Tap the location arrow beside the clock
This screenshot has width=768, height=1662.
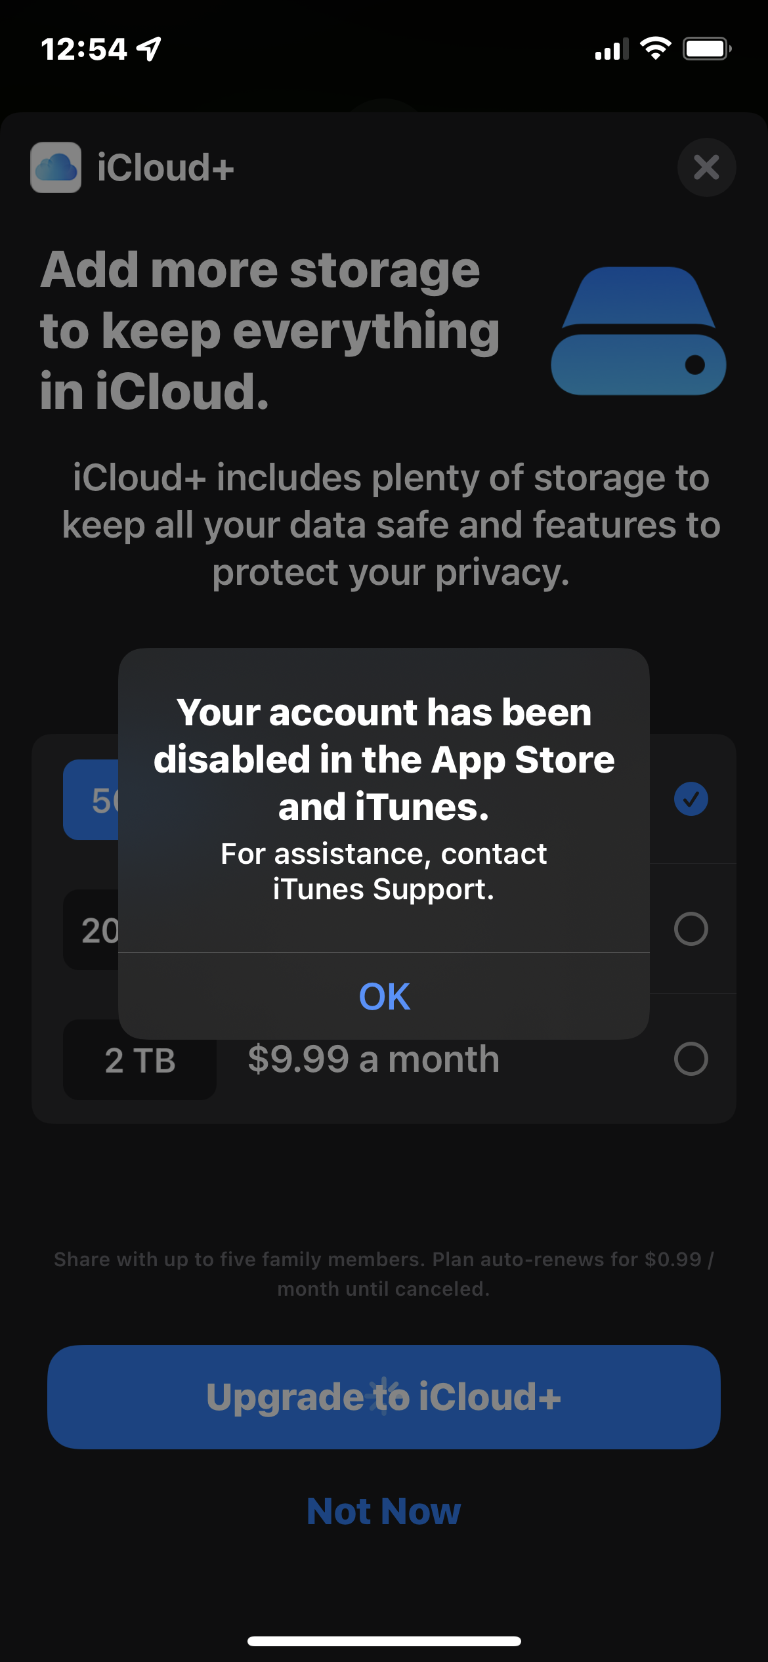click(x=150, y=49)
